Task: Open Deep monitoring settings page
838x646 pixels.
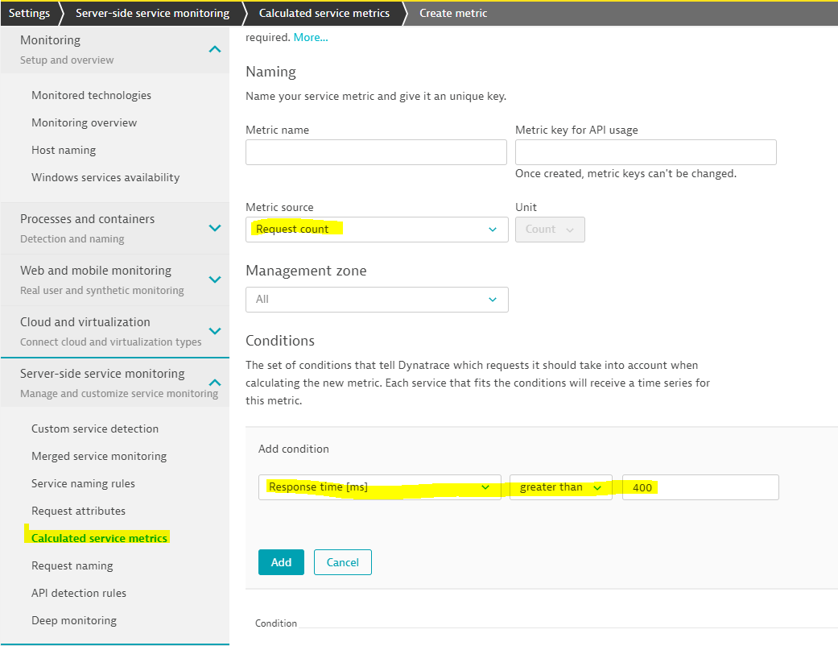Action: 74,620
